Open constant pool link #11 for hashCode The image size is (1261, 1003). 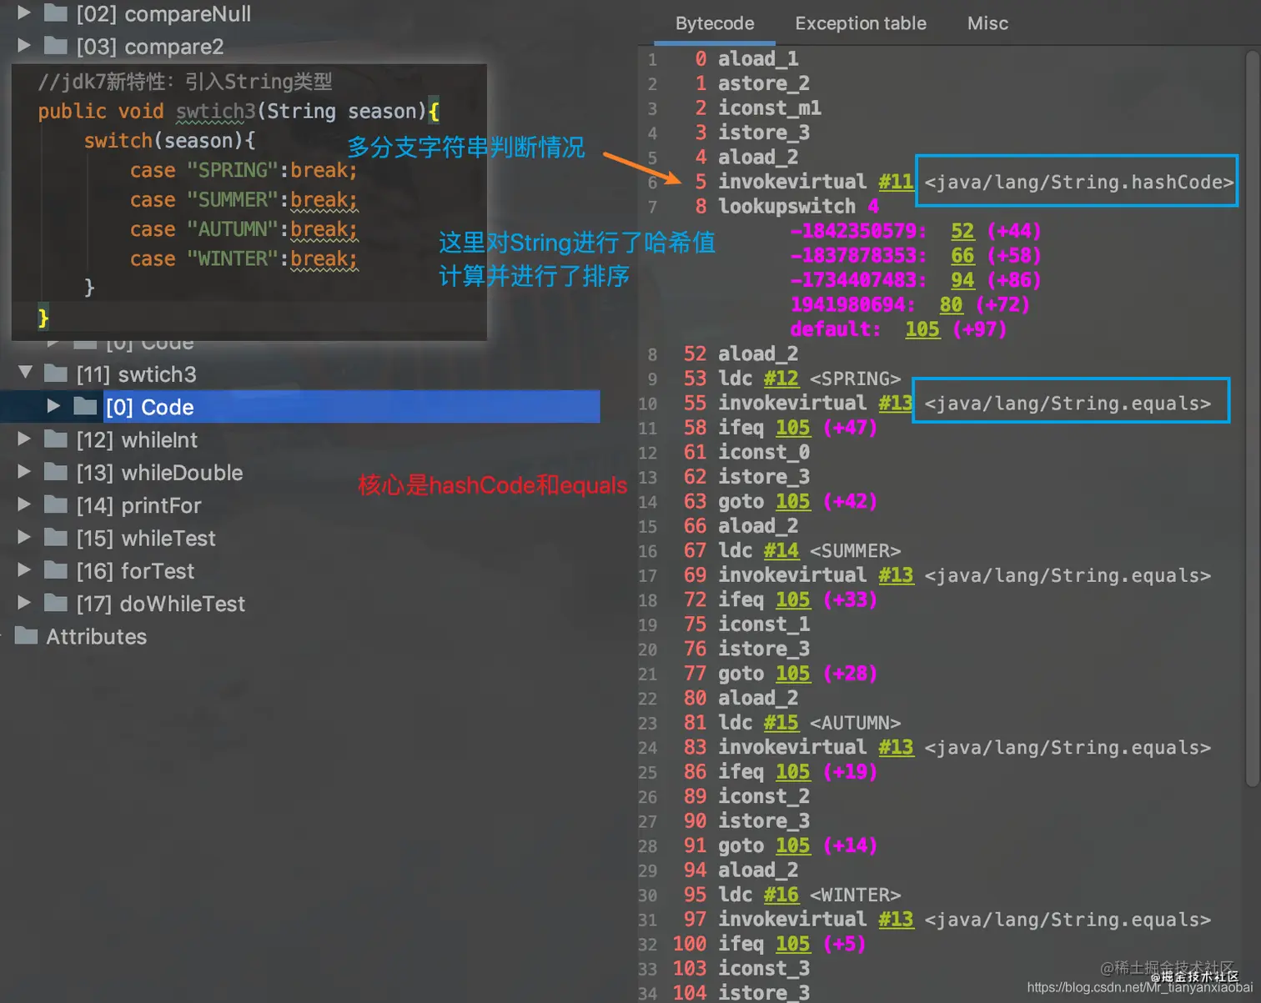896,182
